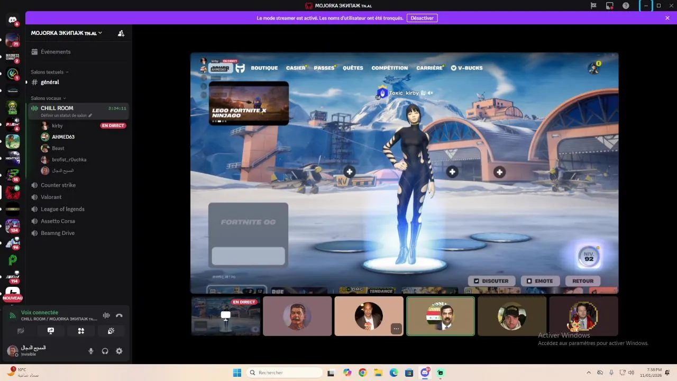This screenshot has height=381, width=677.
Task: Dismiss the streamer mode banner
Action: coord(667,18)
